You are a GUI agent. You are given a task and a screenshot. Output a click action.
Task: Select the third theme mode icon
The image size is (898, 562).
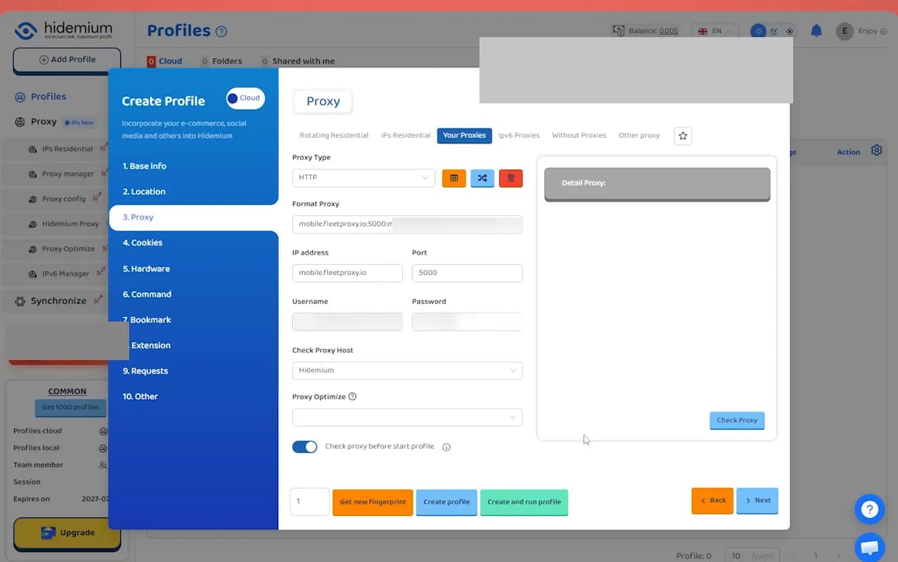point(789,31)
